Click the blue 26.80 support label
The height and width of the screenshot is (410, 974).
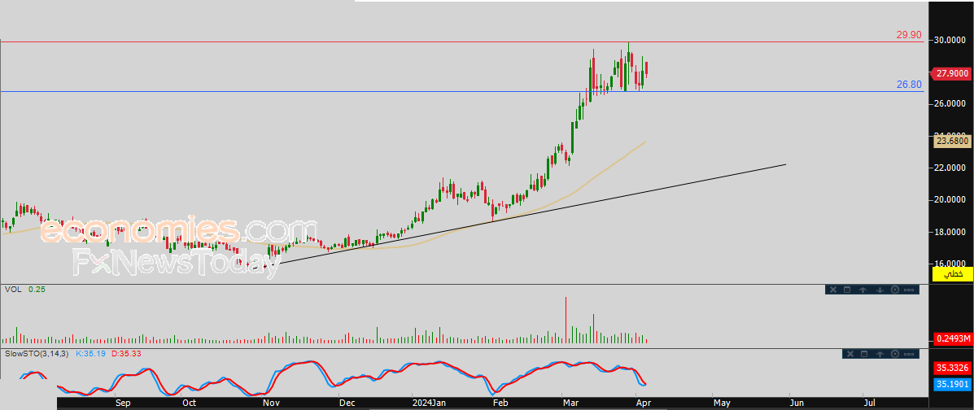point(909,85)
